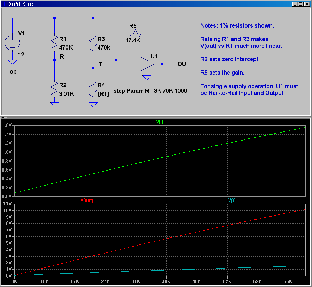Select the R5 17.4K feedback resistor

point(133,33)
